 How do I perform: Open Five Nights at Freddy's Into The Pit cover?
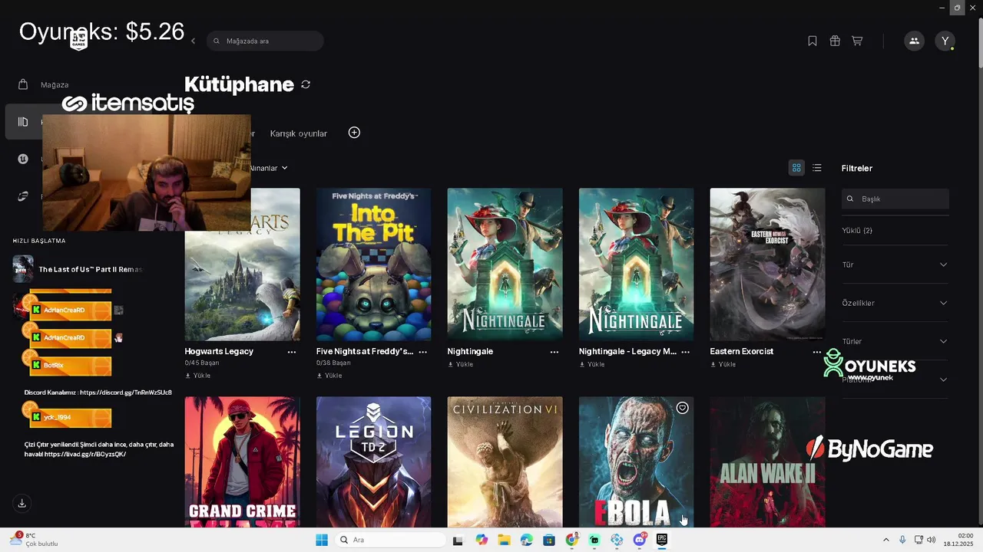374,264
